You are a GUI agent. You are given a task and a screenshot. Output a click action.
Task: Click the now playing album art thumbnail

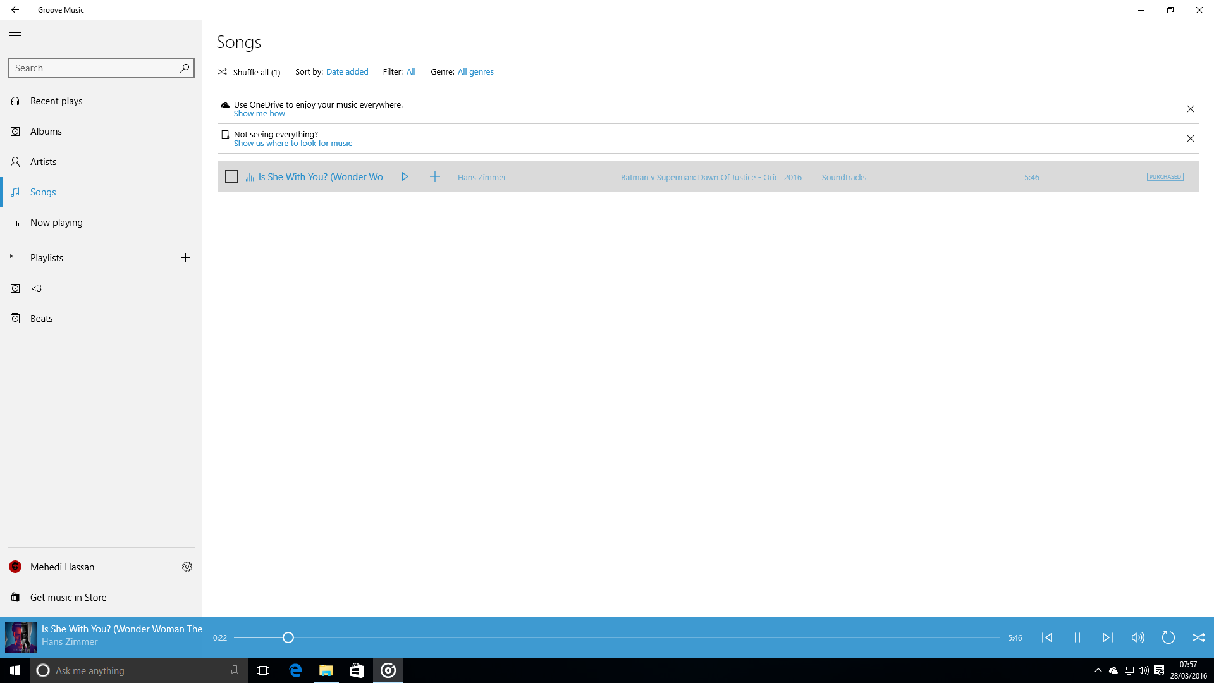(21, 637)
